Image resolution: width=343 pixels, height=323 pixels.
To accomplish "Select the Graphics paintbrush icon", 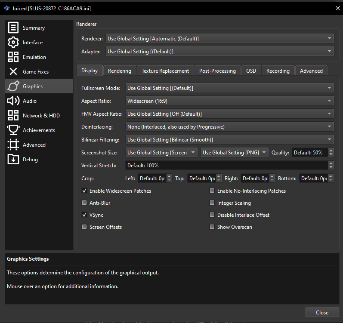I will (x=13, y=86).
